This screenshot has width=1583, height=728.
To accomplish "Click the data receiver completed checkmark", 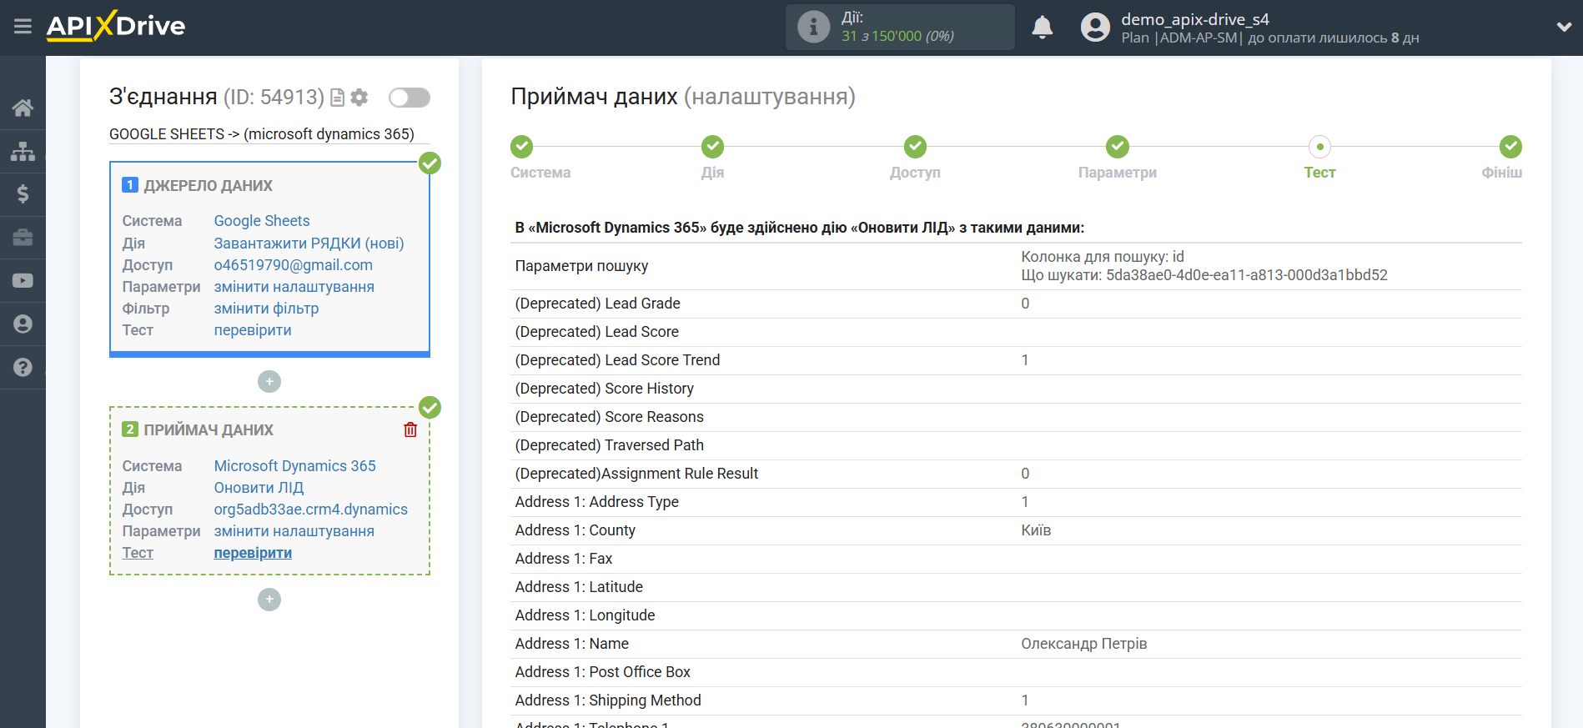I will point(430,407).
